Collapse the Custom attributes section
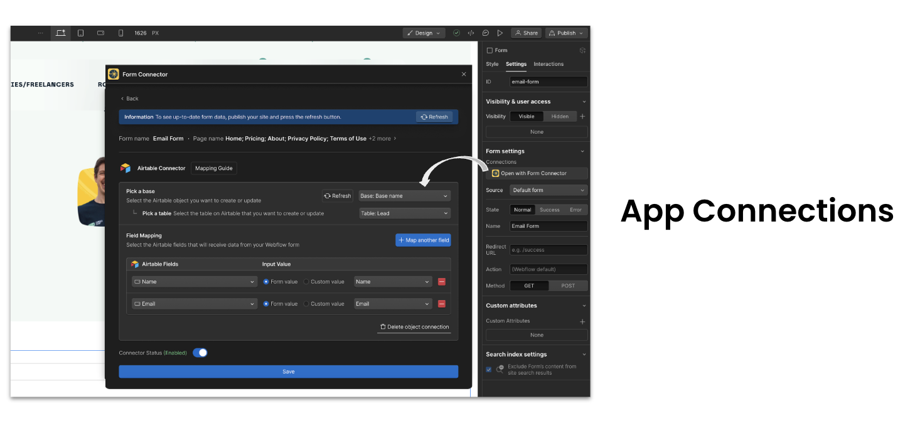 (x=584, y=306)
